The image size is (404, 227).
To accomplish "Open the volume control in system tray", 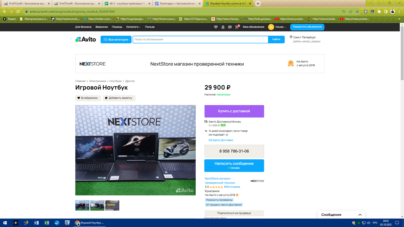I will pyautogui.click(x=369, y=223).
